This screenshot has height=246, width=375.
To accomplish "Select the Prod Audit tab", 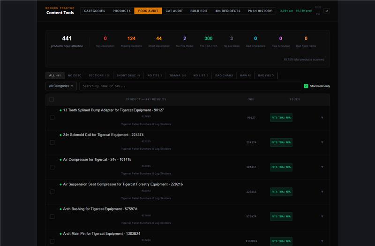I will tap(148, 11).
